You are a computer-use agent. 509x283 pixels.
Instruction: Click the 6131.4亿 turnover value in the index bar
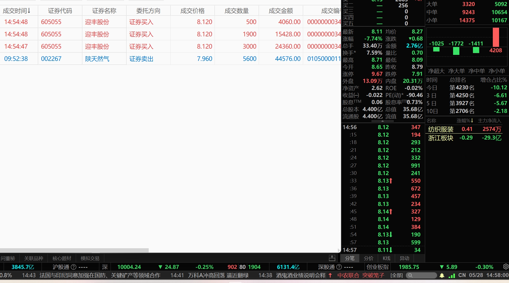tap(288, 267)
